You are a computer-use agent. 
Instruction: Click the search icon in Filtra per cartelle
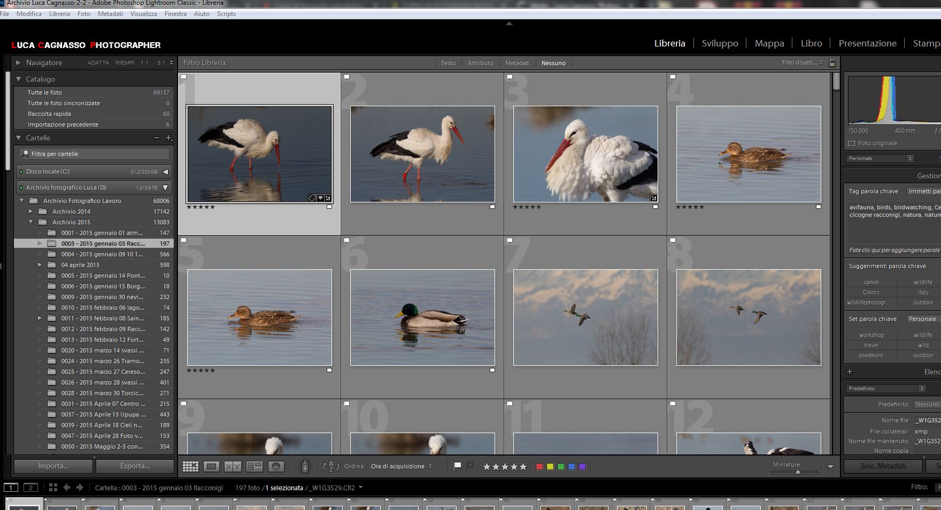(x=25, y=154)
